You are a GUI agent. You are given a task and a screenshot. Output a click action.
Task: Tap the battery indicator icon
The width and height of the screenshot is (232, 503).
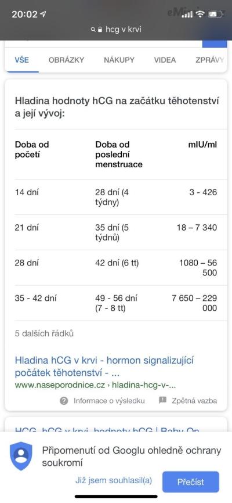coord(215,14)
